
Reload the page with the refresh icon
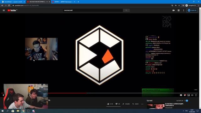coord(9,6)
